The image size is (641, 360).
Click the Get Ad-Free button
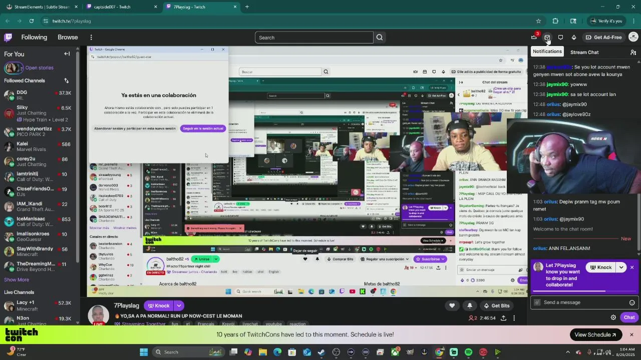click(x=603, y=37)
